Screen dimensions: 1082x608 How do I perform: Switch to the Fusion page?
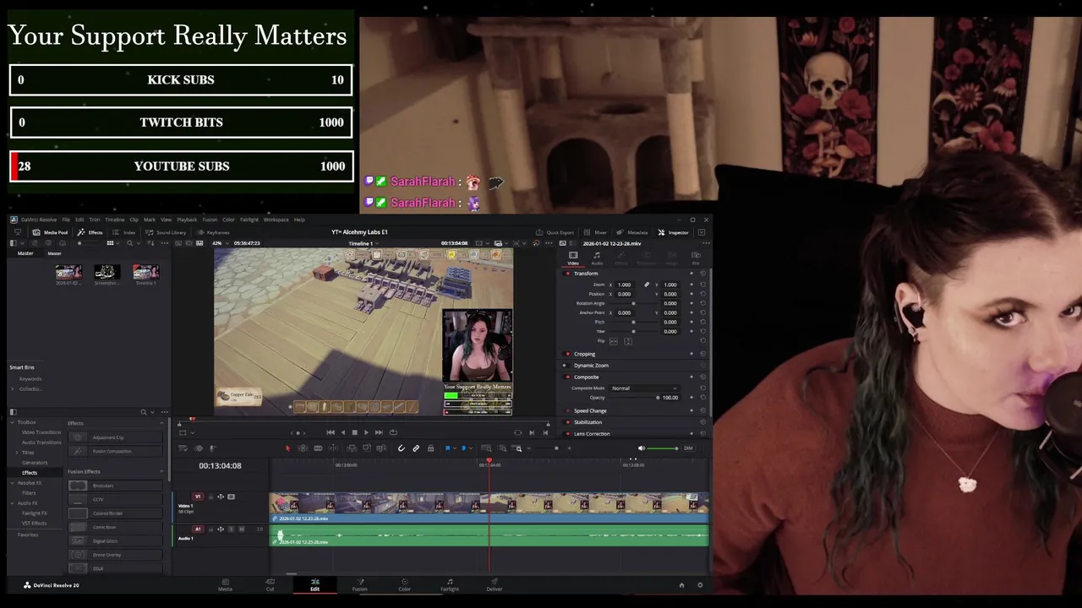pos(359,584)
